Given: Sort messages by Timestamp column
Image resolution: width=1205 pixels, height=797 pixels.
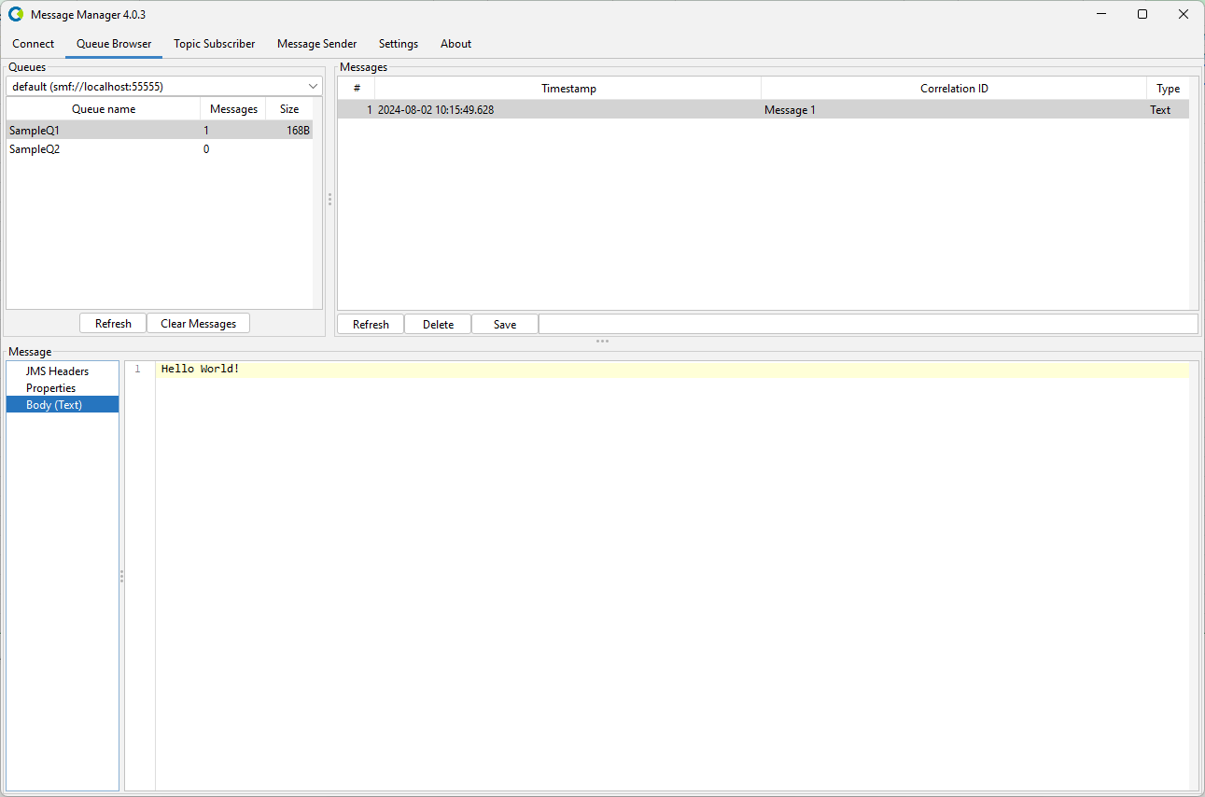Looking at the screenshot, I should pyautogui.click(x=568, y=89).
